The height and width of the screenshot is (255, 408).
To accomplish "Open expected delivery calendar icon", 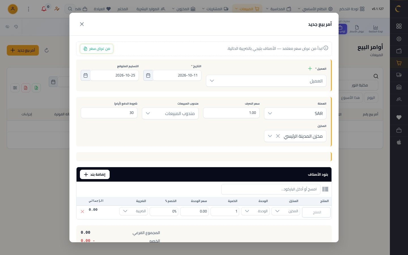I will pos(86,75).
